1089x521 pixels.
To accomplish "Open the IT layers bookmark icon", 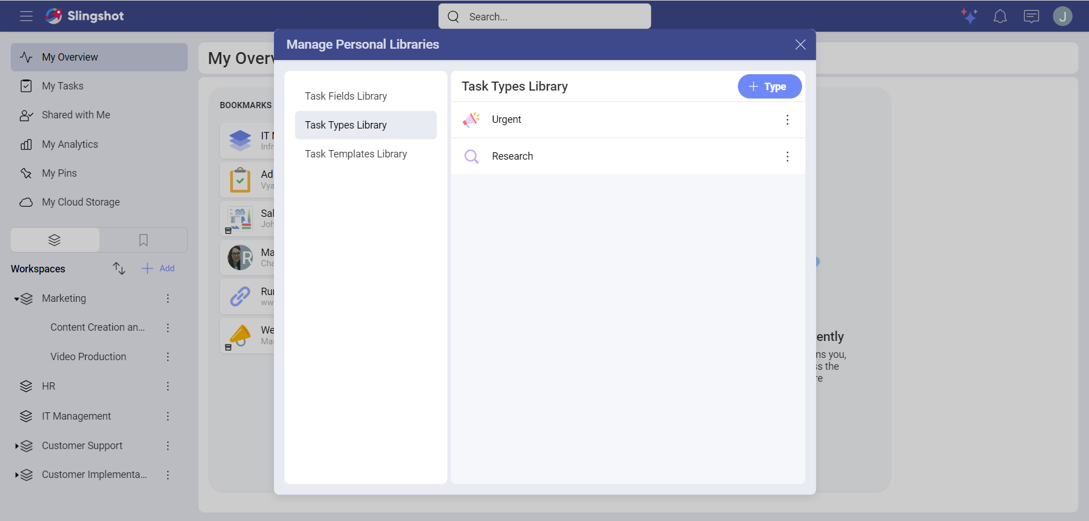I will (x=240, y=140).
